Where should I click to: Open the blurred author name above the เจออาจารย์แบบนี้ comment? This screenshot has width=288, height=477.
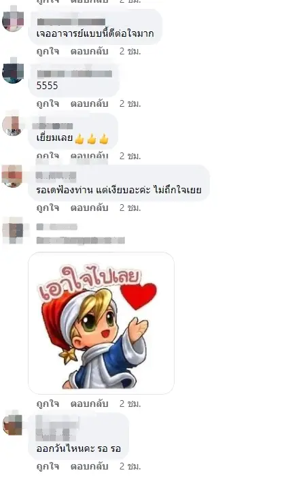[71, 22]
